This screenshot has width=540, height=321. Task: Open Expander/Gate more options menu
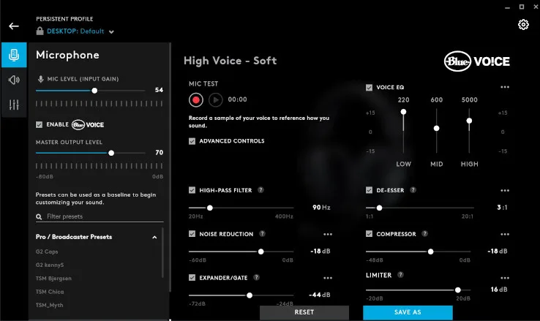tap(327, 278)
